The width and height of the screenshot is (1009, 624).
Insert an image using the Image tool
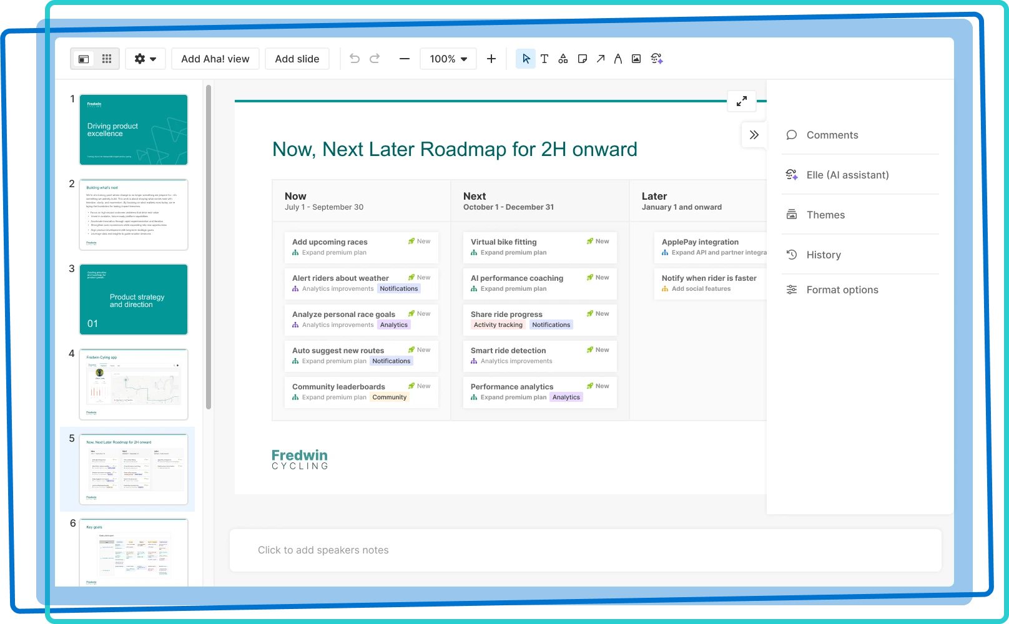pyautogui.click(x=636, y=58)
